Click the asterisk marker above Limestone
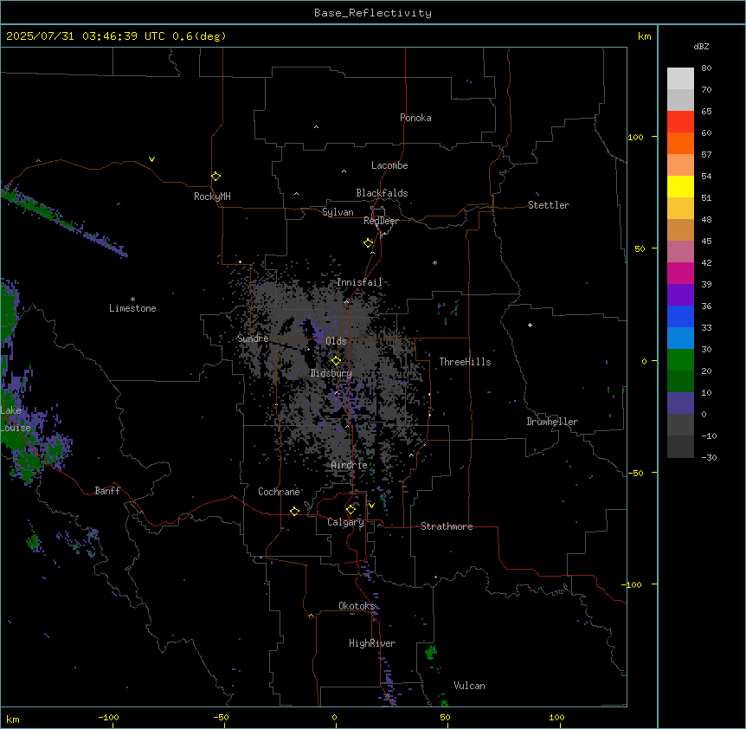Viewport: 746px width, 729px height. [132, 300]
